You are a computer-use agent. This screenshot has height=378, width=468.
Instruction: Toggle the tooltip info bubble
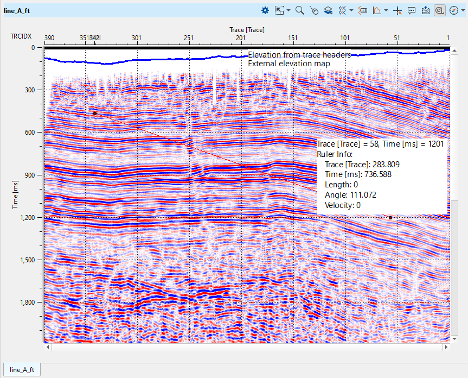[412, 10]
